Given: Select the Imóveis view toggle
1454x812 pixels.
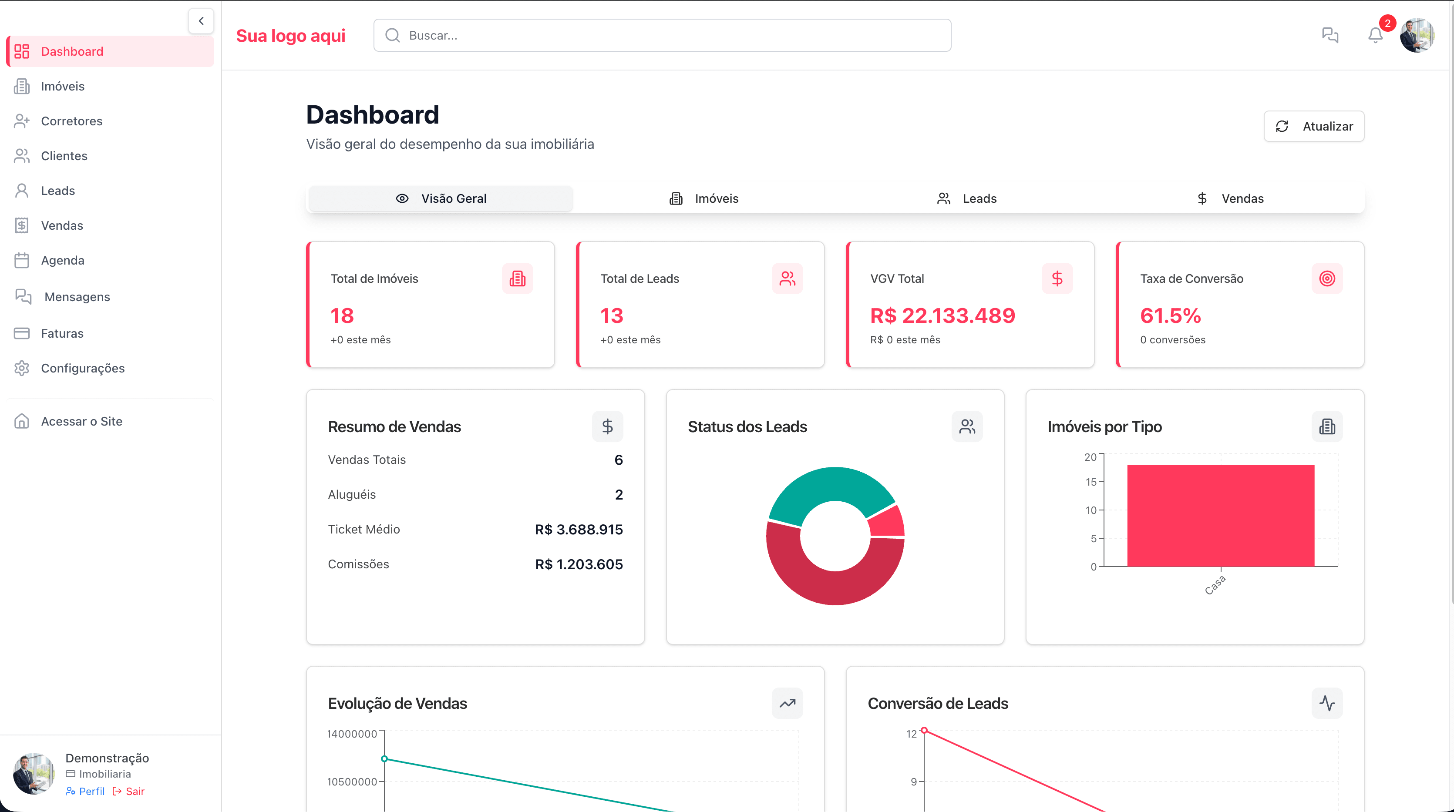Looking at the screenshot, I should tap(703, 198).
